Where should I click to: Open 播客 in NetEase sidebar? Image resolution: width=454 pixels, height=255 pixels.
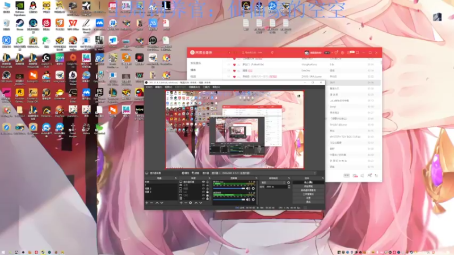193,70
